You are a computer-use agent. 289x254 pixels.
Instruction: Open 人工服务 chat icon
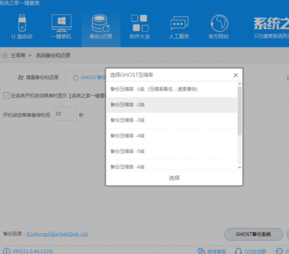(180, 26)
